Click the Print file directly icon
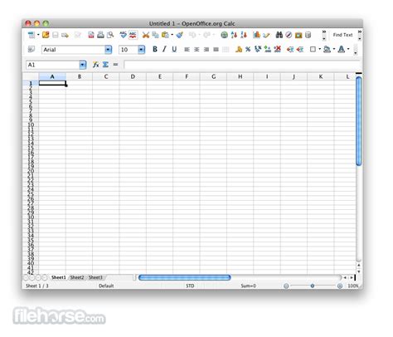 (x=100, y=35)
